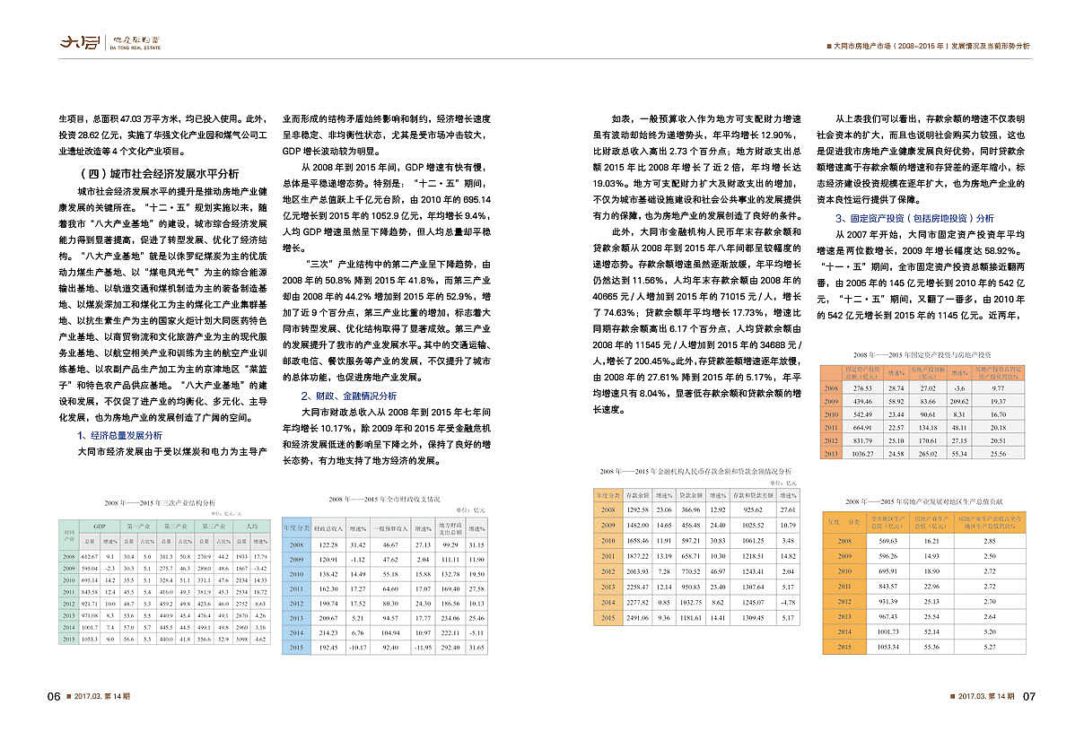Click cell 612.67 in industry structure table

[89, 558]
